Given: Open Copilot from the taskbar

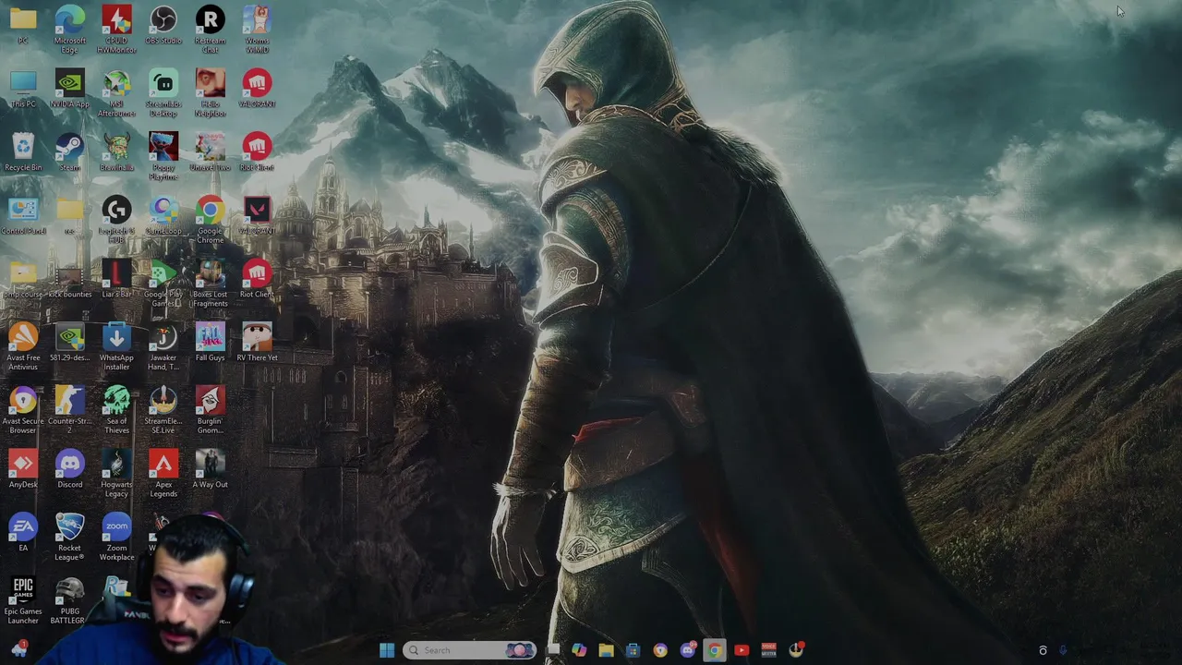Looking at the screenshot, I should 579,650.
